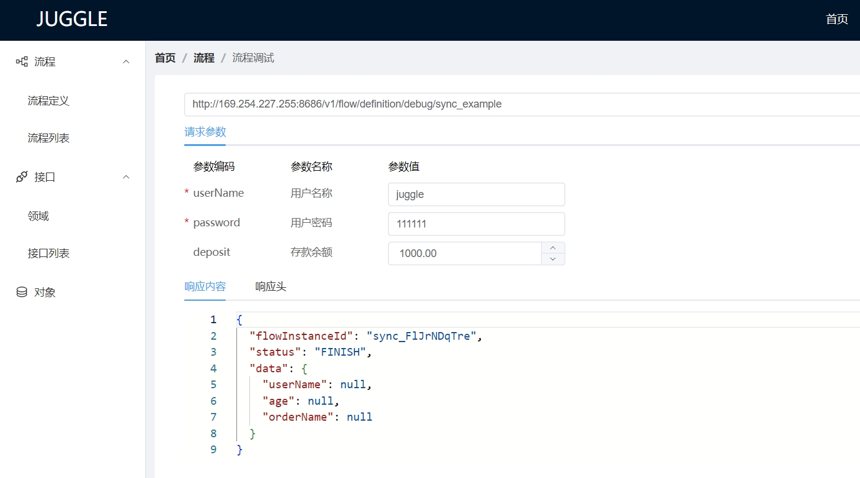Switch to the 响应内容 tab
860x478 pixels.
[205, 287]
